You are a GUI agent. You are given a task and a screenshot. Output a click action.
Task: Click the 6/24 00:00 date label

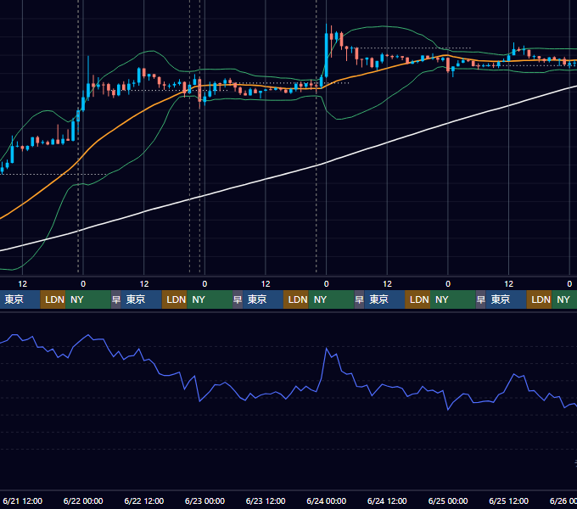326,501
